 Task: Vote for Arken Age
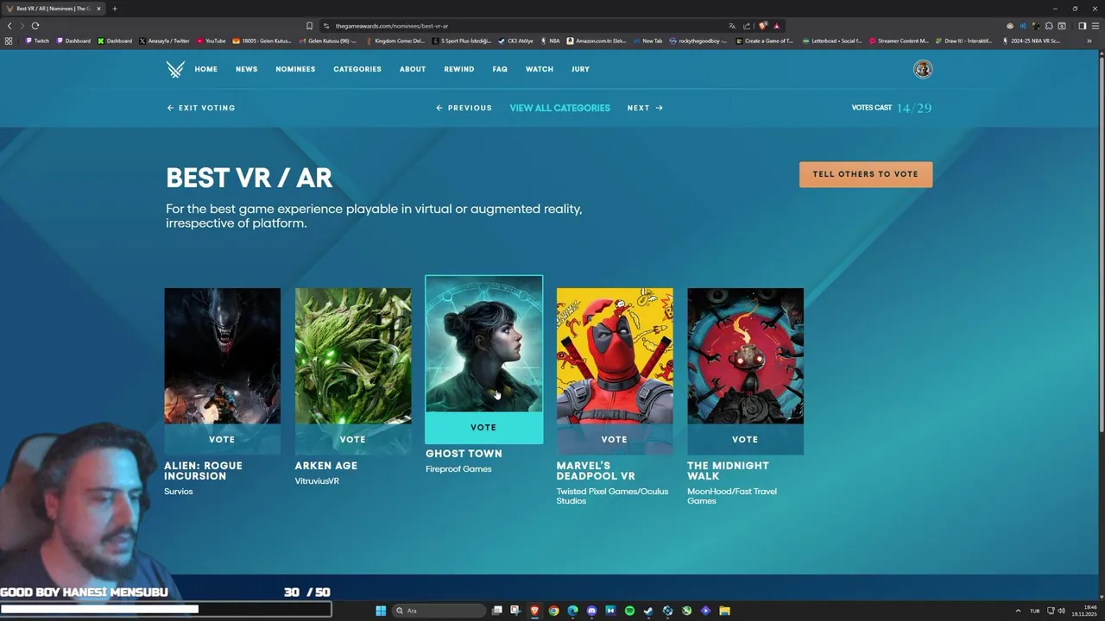tap(353, 439)
